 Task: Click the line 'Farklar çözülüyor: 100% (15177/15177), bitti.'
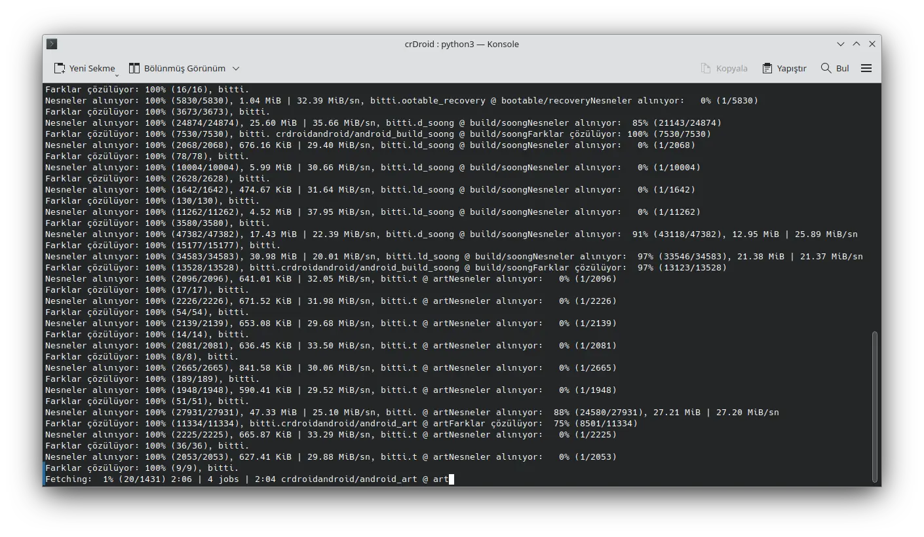point(163,245)
